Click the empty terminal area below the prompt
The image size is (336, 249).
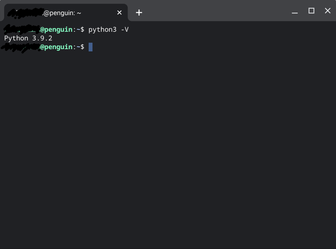[168, 151]
